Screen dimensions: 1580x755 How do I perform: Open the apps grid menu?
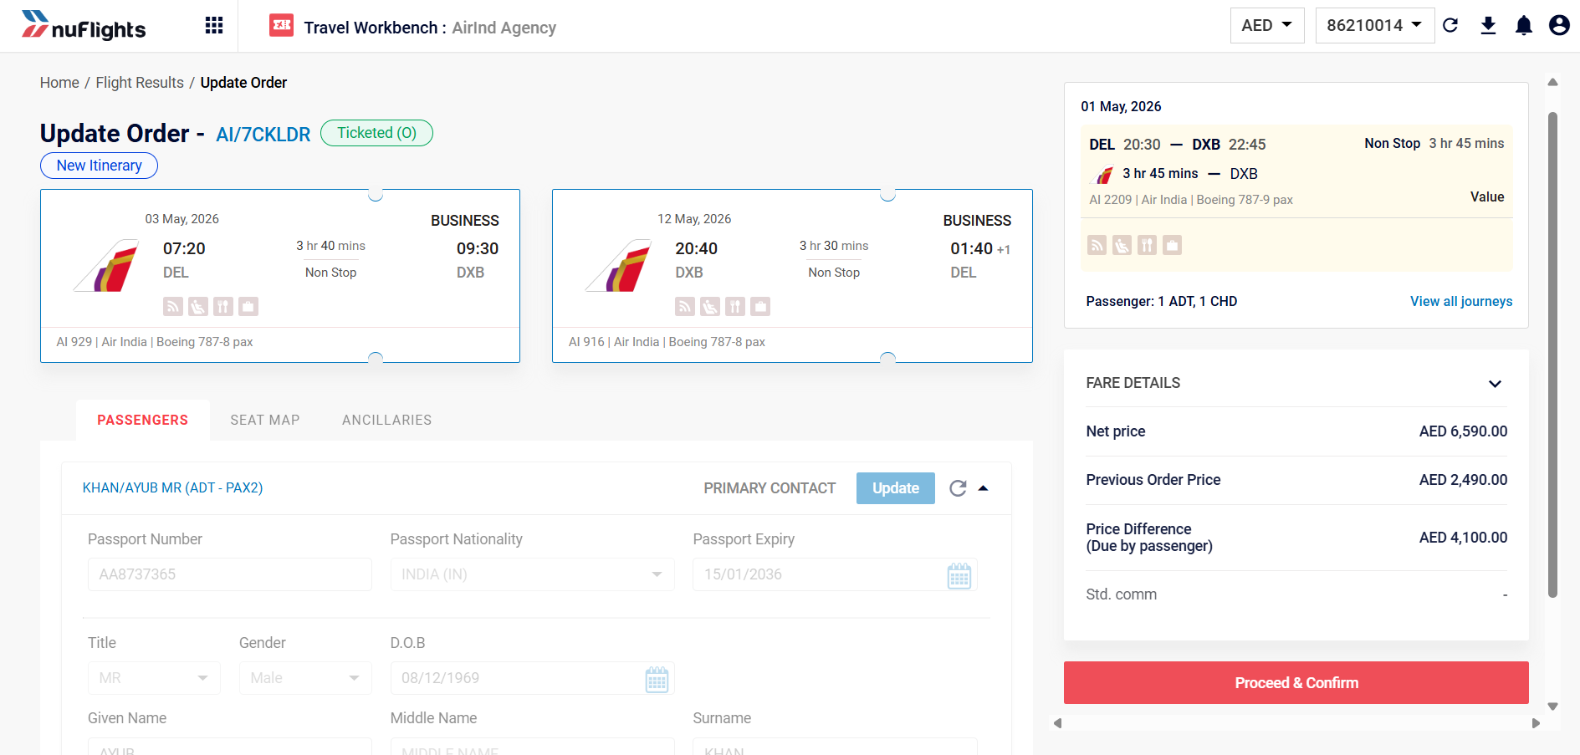[214, 26]
